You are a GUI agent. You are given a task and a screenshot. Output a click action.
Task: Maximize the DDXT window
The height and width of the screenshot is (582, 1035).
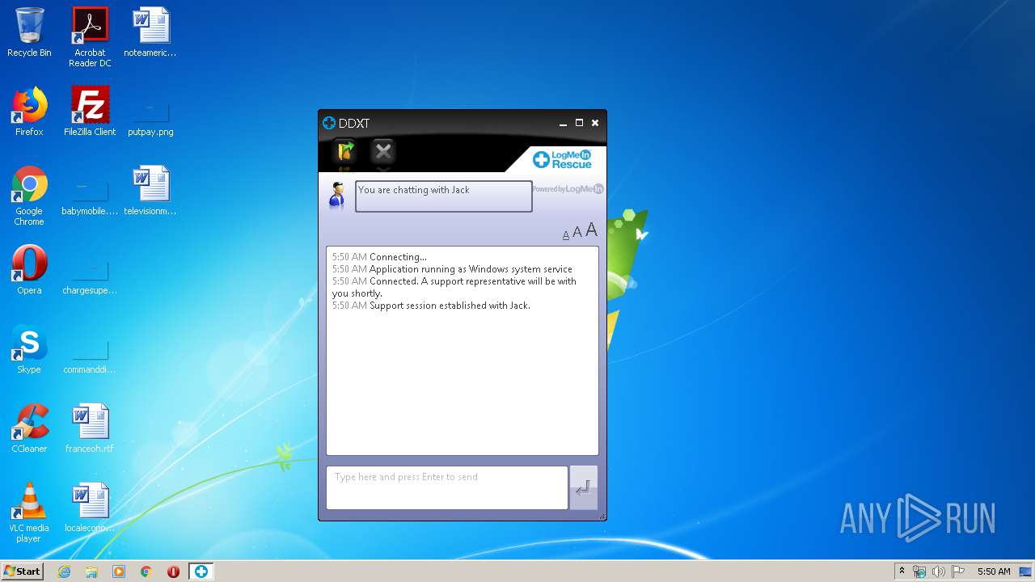(x=579, y=123)
